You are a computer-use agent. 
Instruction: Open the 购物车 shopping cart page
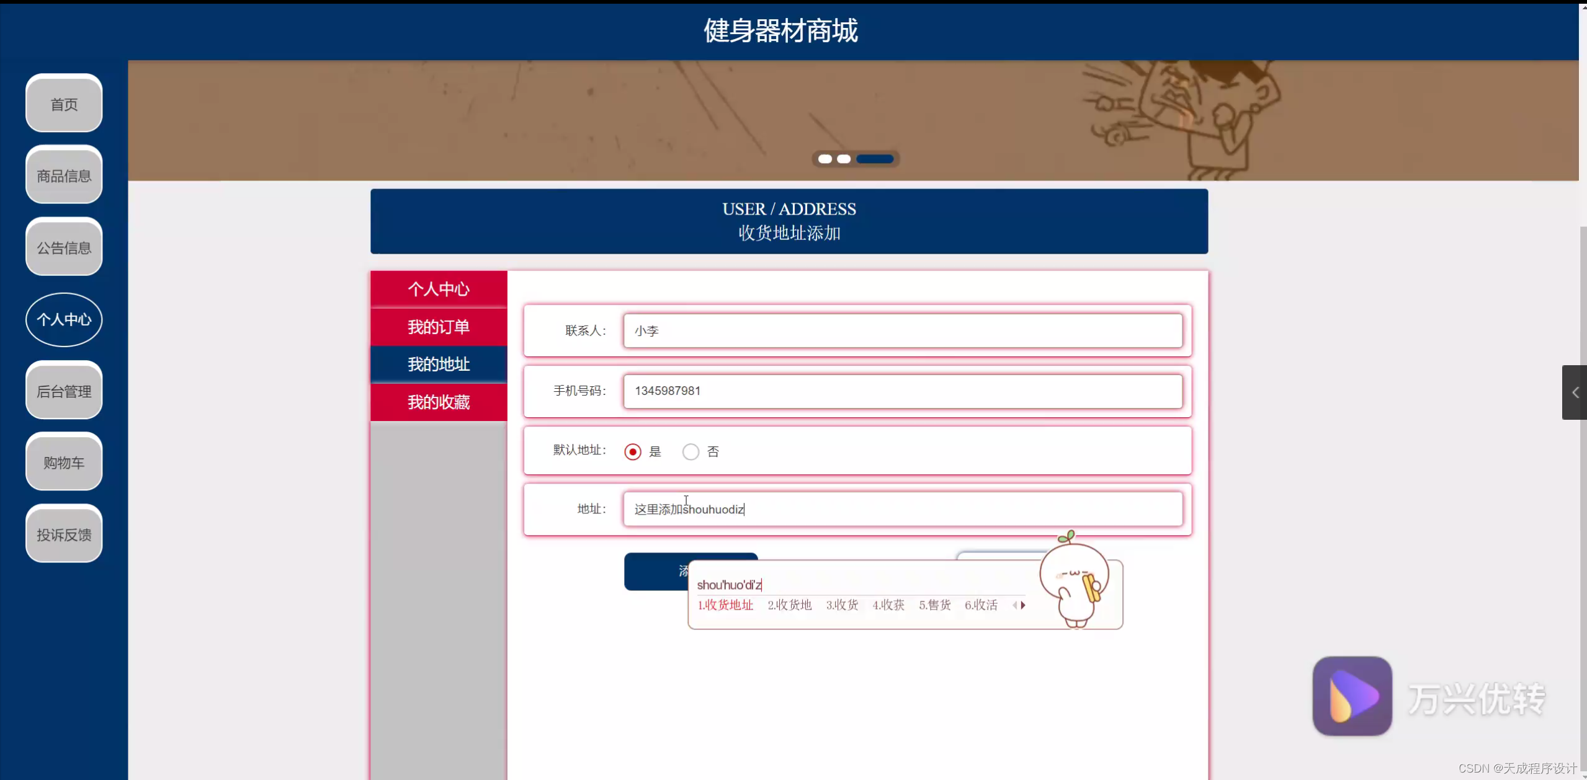coord(64,463)
